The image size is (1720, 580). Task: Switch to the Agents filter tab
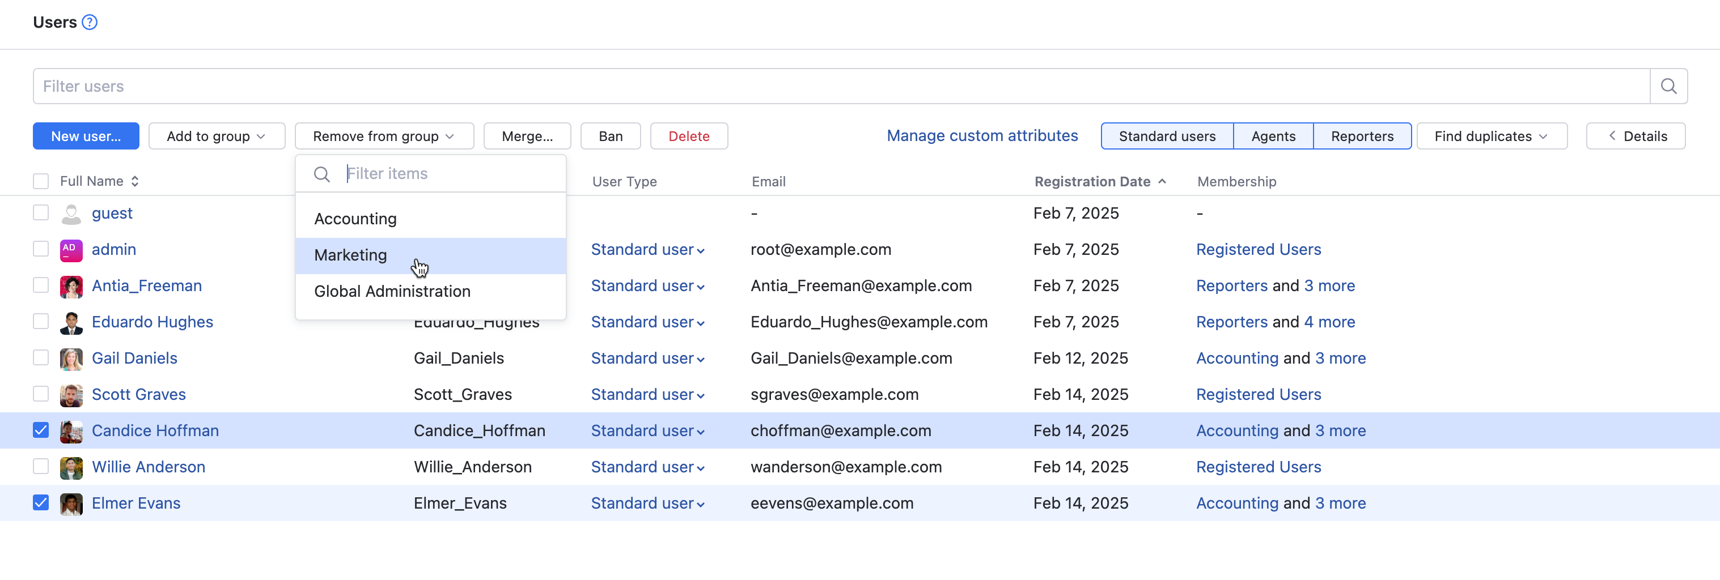[1273, 136]
